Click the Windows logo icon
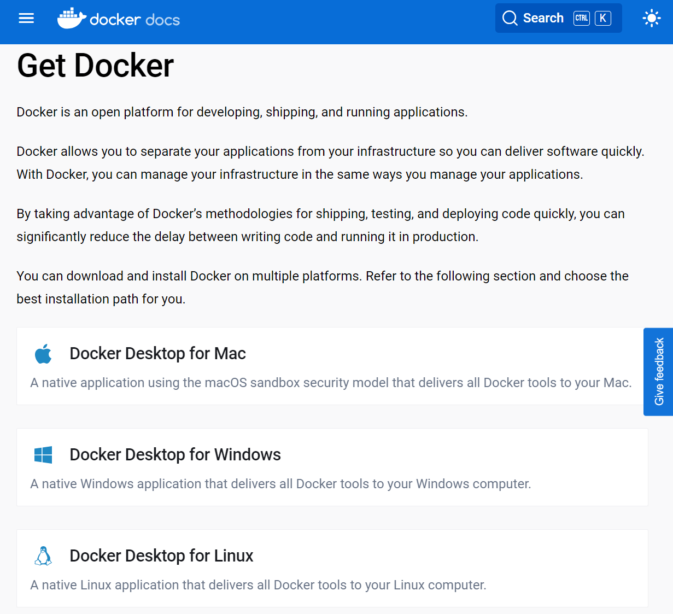673x614 pixels. (x=43, y=455)
